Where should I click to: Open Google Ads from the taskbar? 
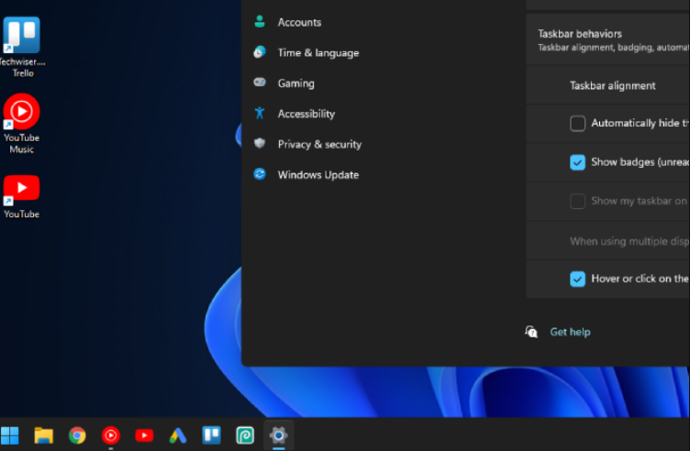pos(178,435)
